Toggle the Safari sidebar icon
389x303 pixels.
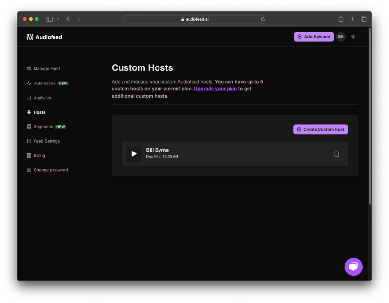[50, 19]
